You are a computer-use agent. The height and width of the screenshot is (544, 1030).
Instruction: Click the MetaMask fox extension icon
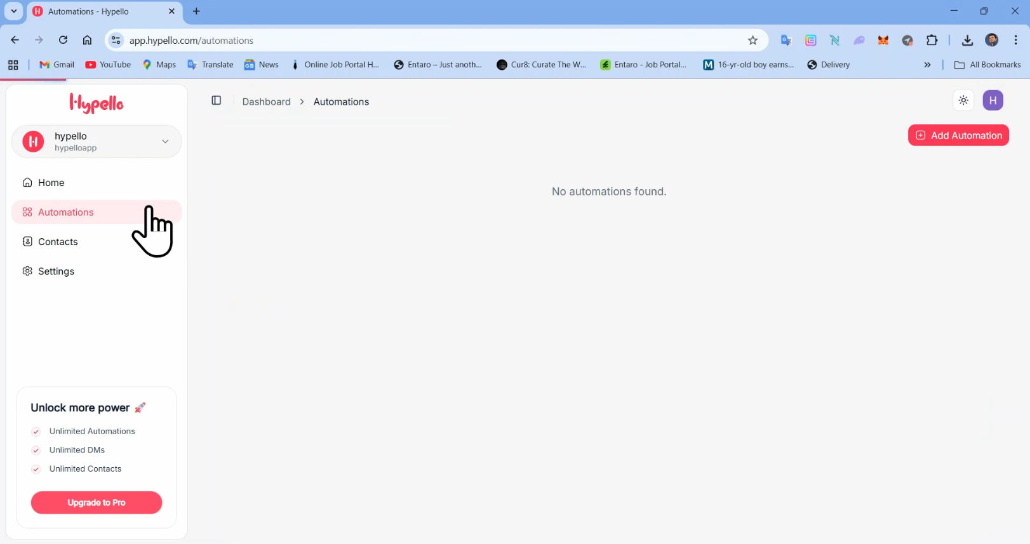click(x=883, y=41)
